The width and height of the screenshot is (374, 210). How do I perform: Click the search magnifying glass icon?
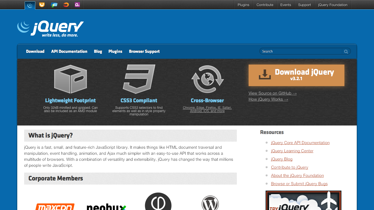pos(346,51)
